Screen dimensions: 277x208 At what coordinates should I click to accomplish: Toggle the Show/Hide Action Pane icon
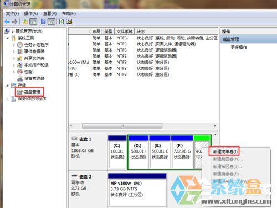[x=52, y=22]
